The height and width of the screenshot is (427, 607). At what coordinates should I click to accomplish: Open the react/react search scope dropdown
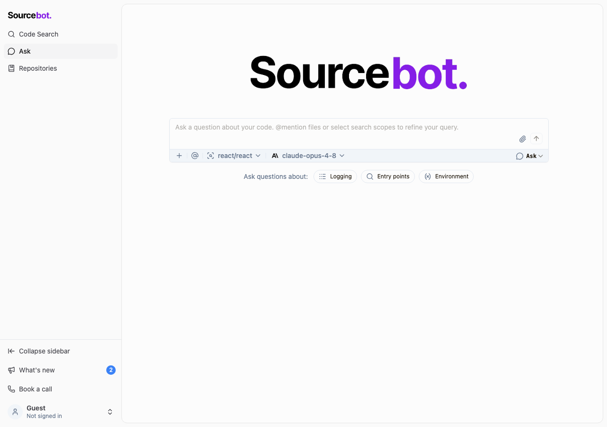point(234,156)
